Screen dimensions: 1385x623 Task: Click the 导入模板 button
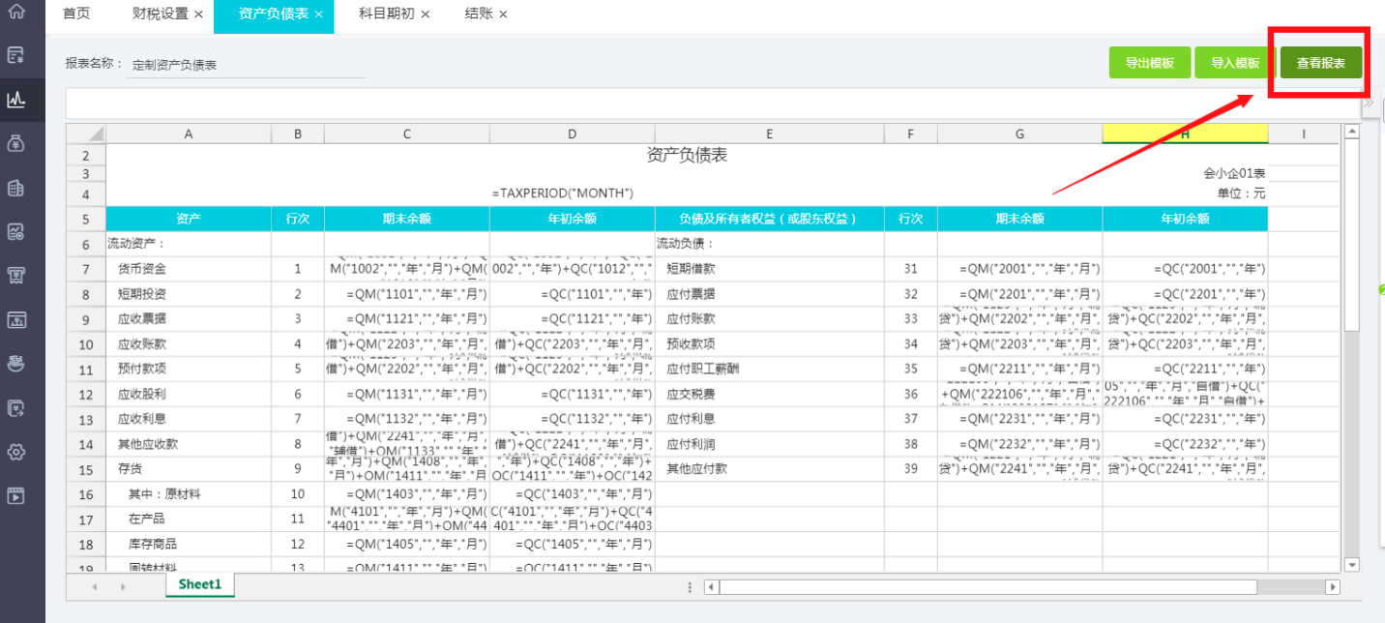[x=1235, y=63]
